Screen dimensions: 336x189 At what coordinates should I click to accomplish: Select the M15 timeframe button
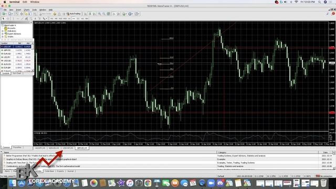pyautogui.click(x=60, y=19)
